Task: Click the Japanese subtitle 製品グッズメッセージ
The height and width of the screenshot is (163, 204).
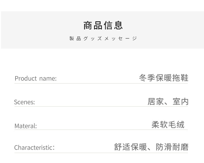Action: point(103,39)
